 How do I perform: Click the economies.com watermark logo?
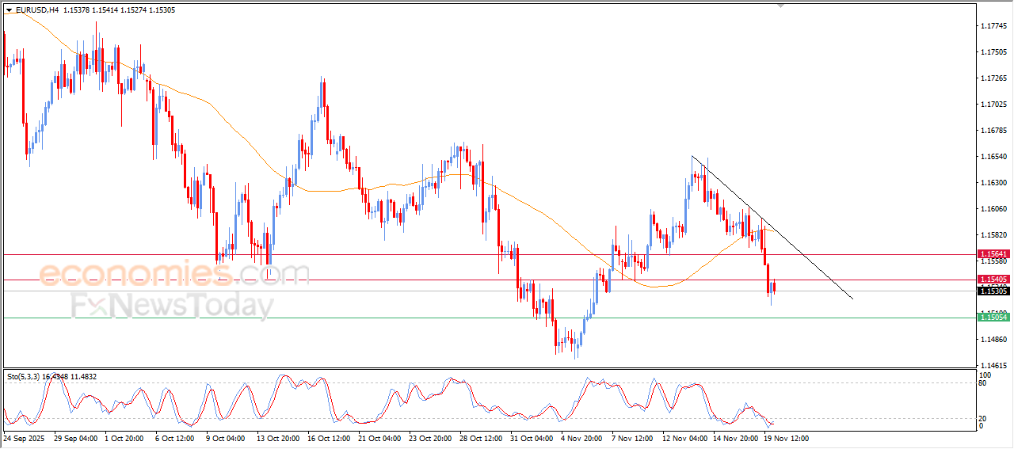pyautogui.click(x=173, y=274)
